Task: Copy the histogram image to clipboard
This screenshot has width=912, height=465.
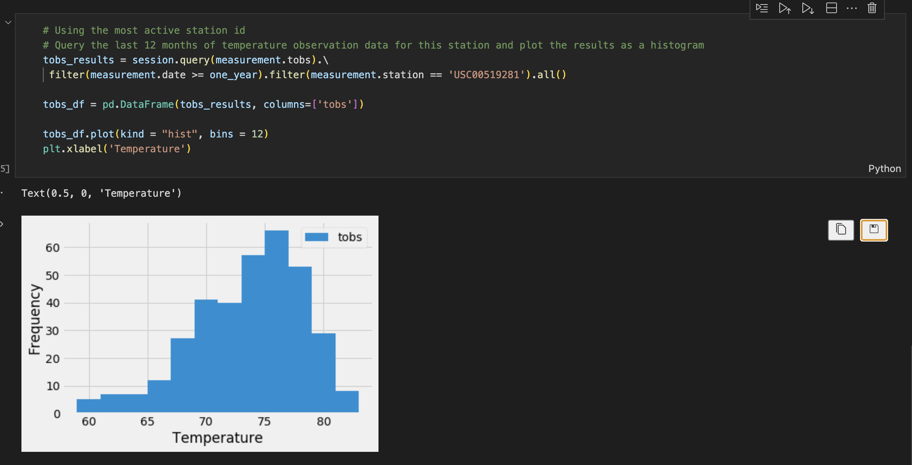Action: (x=841, y=230)
